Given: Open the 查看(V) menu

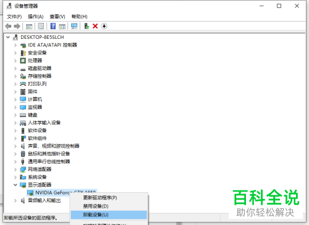Looking at the screenshot, I should coord(57,17).
